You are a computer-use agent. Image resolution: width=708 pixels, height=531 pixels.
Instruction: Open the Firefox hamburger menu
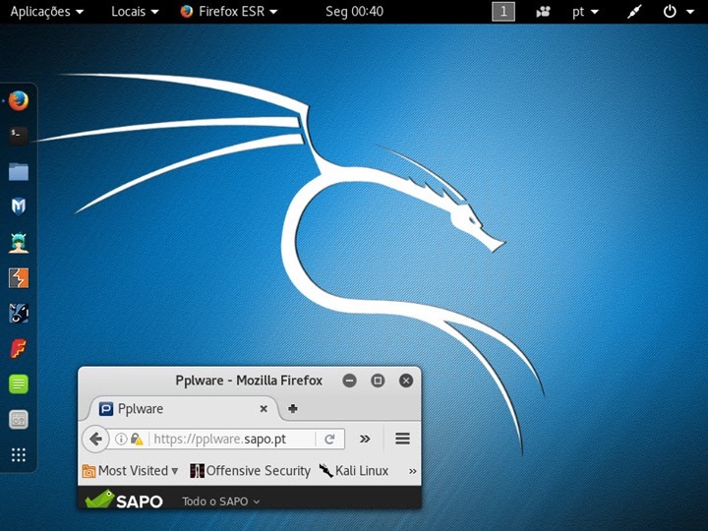pyautogui.click(x=402, y=439)
